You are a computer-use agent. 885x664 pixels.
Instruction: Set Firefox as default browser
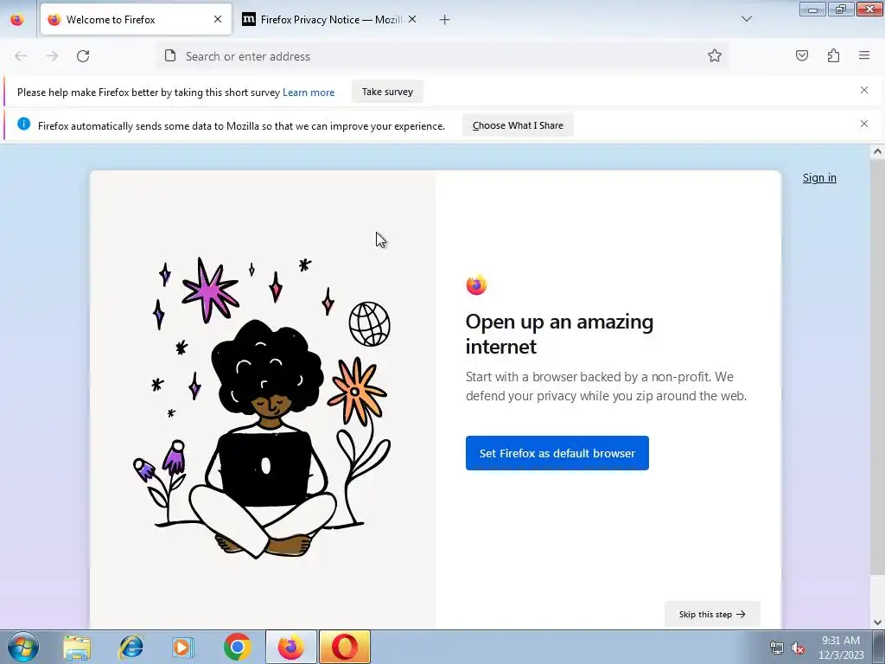557,453
